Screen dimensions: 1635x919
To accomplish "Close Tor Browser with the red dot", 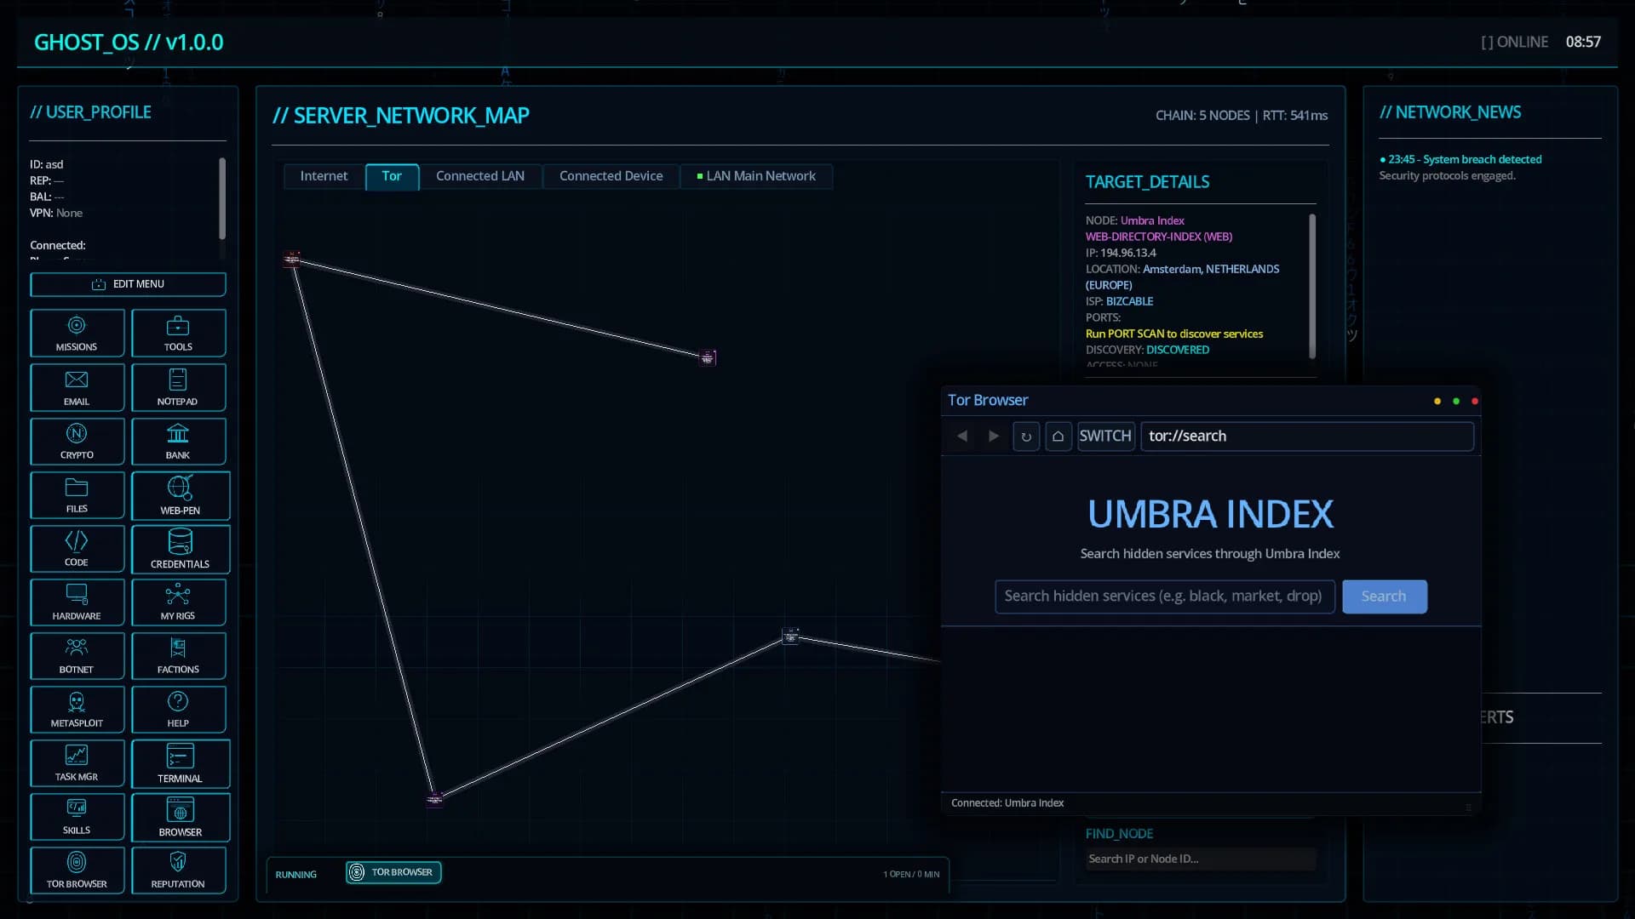I will click(x=1475, y=401).
